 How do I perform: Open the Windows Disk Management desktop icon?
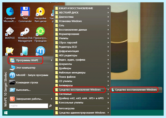point(25,34)
